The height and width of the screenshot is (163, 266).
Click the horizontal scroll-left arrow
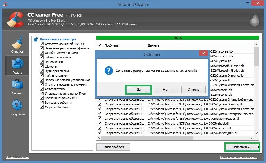(x=99, y=138)
